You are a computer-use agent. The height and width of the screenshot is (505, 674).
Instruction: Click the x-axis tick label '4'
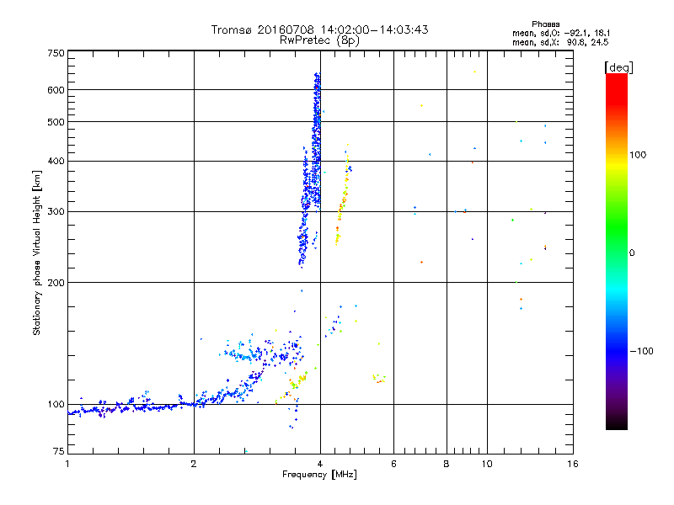320,464
